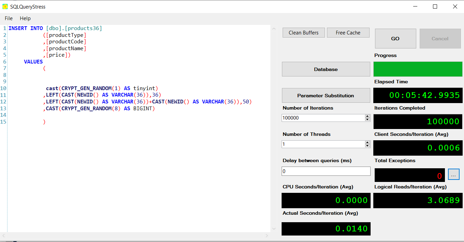Click the CRYPT_GEN_RANDOM(8) AS BIGINT line
464x242 pixels.
pos(99,108)
